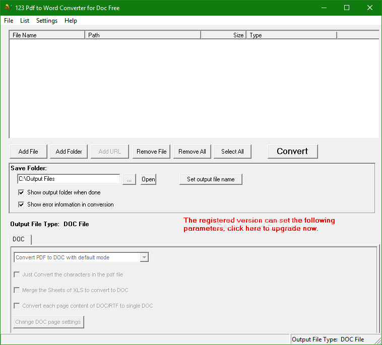Image resolution: width=382 pixels, height=345 pixels.
Task: Click the Add URL button
Action: pyautogui.click(x=110, y=152)
